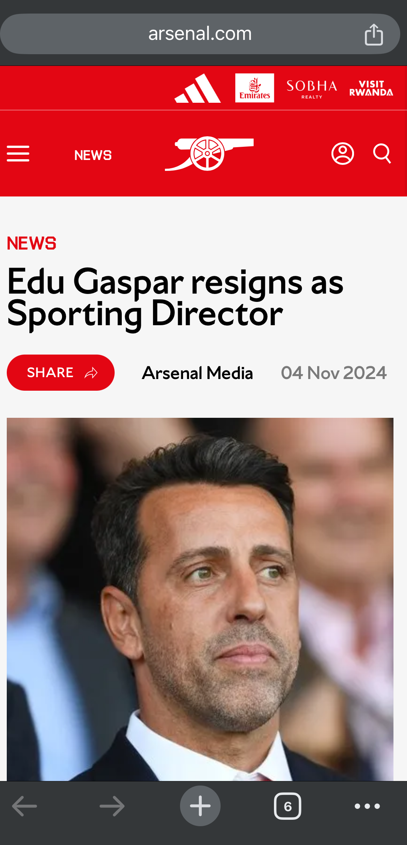The height and width of the screenshot is (845, 407).
Task: Open the site search magnifier
Action: pos(382,154)
